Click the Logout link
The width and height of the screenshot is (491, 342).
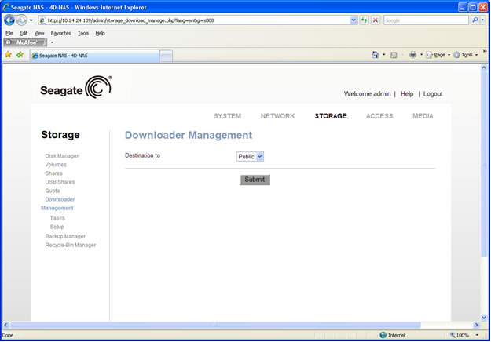pyautogui.click(x=433, y=94)
